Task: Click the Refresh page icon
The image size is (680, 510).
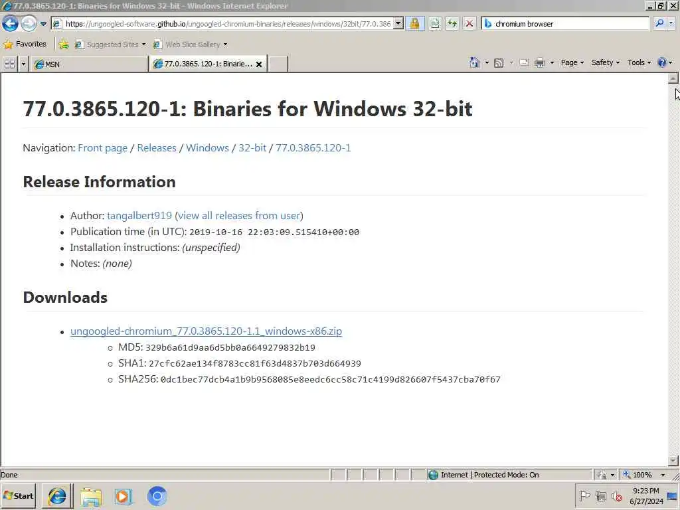Action: click(x=452, y=24)
